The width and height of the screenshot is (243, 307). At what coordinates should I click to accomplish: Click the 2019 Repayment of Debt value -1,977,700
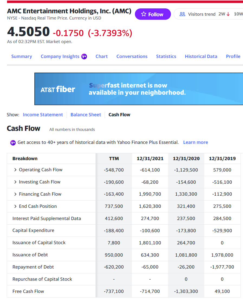coord(222,267)
